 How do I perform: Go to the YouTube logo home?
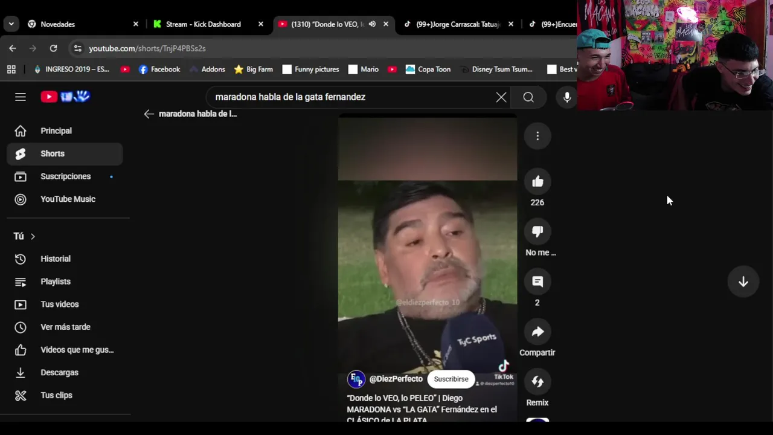65,97
